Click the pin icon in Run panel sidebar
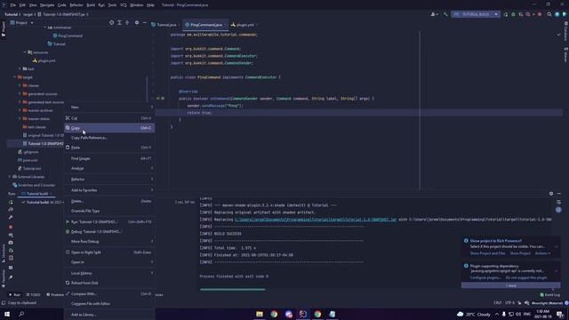Screen dimensions: 569x320 [11, 277]
